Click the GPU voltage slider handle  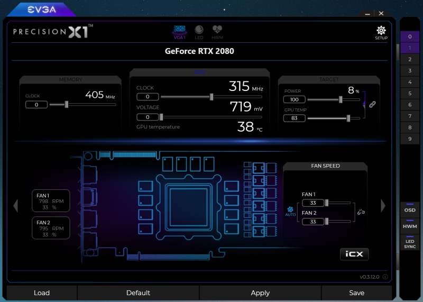(x=161, y=117)
